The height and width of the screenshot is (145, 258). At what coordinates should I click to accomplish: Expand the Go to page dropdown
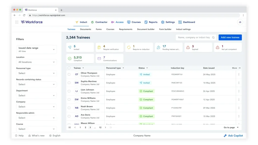tap(231, 127)
